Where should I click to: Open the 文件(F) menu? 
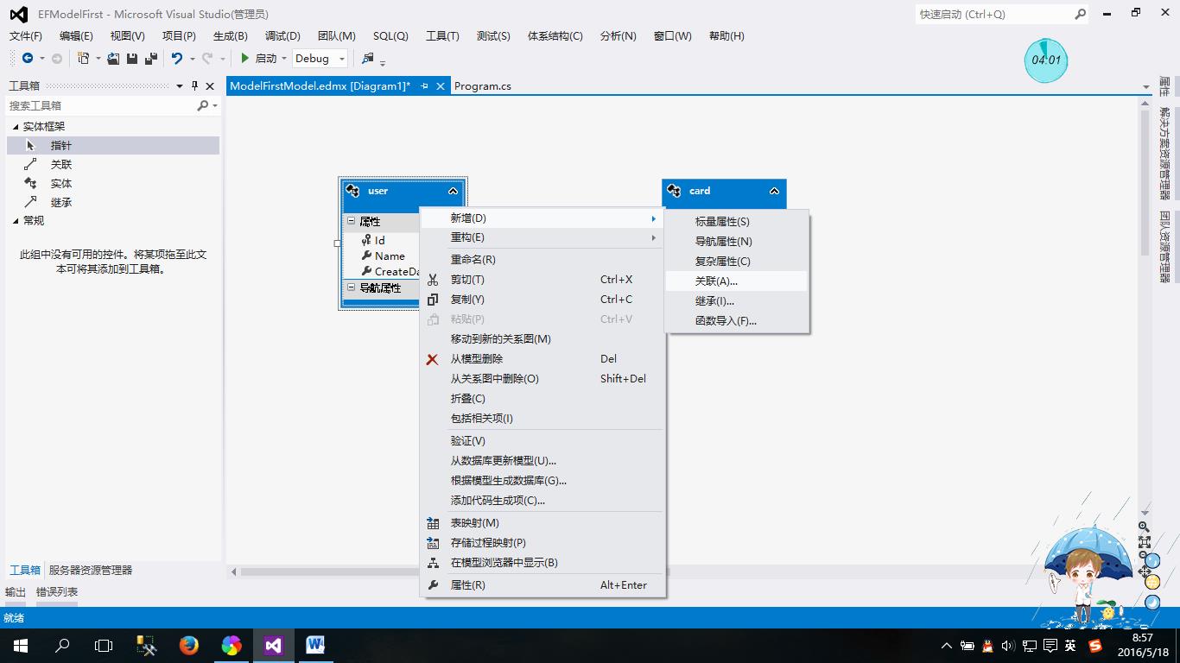[x=26, y=35]
